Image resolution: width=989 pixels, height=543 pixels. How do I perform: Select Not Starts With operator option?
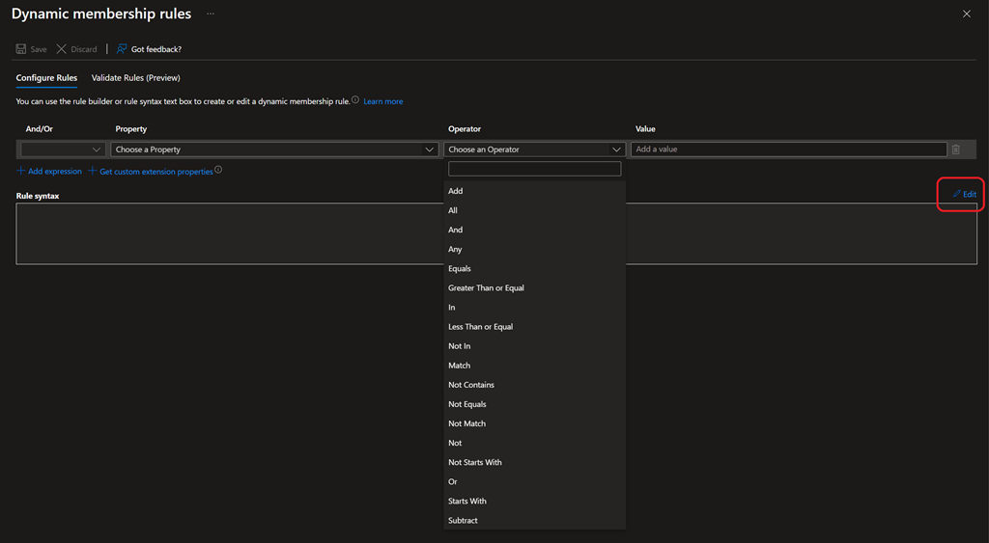point(475,462)
